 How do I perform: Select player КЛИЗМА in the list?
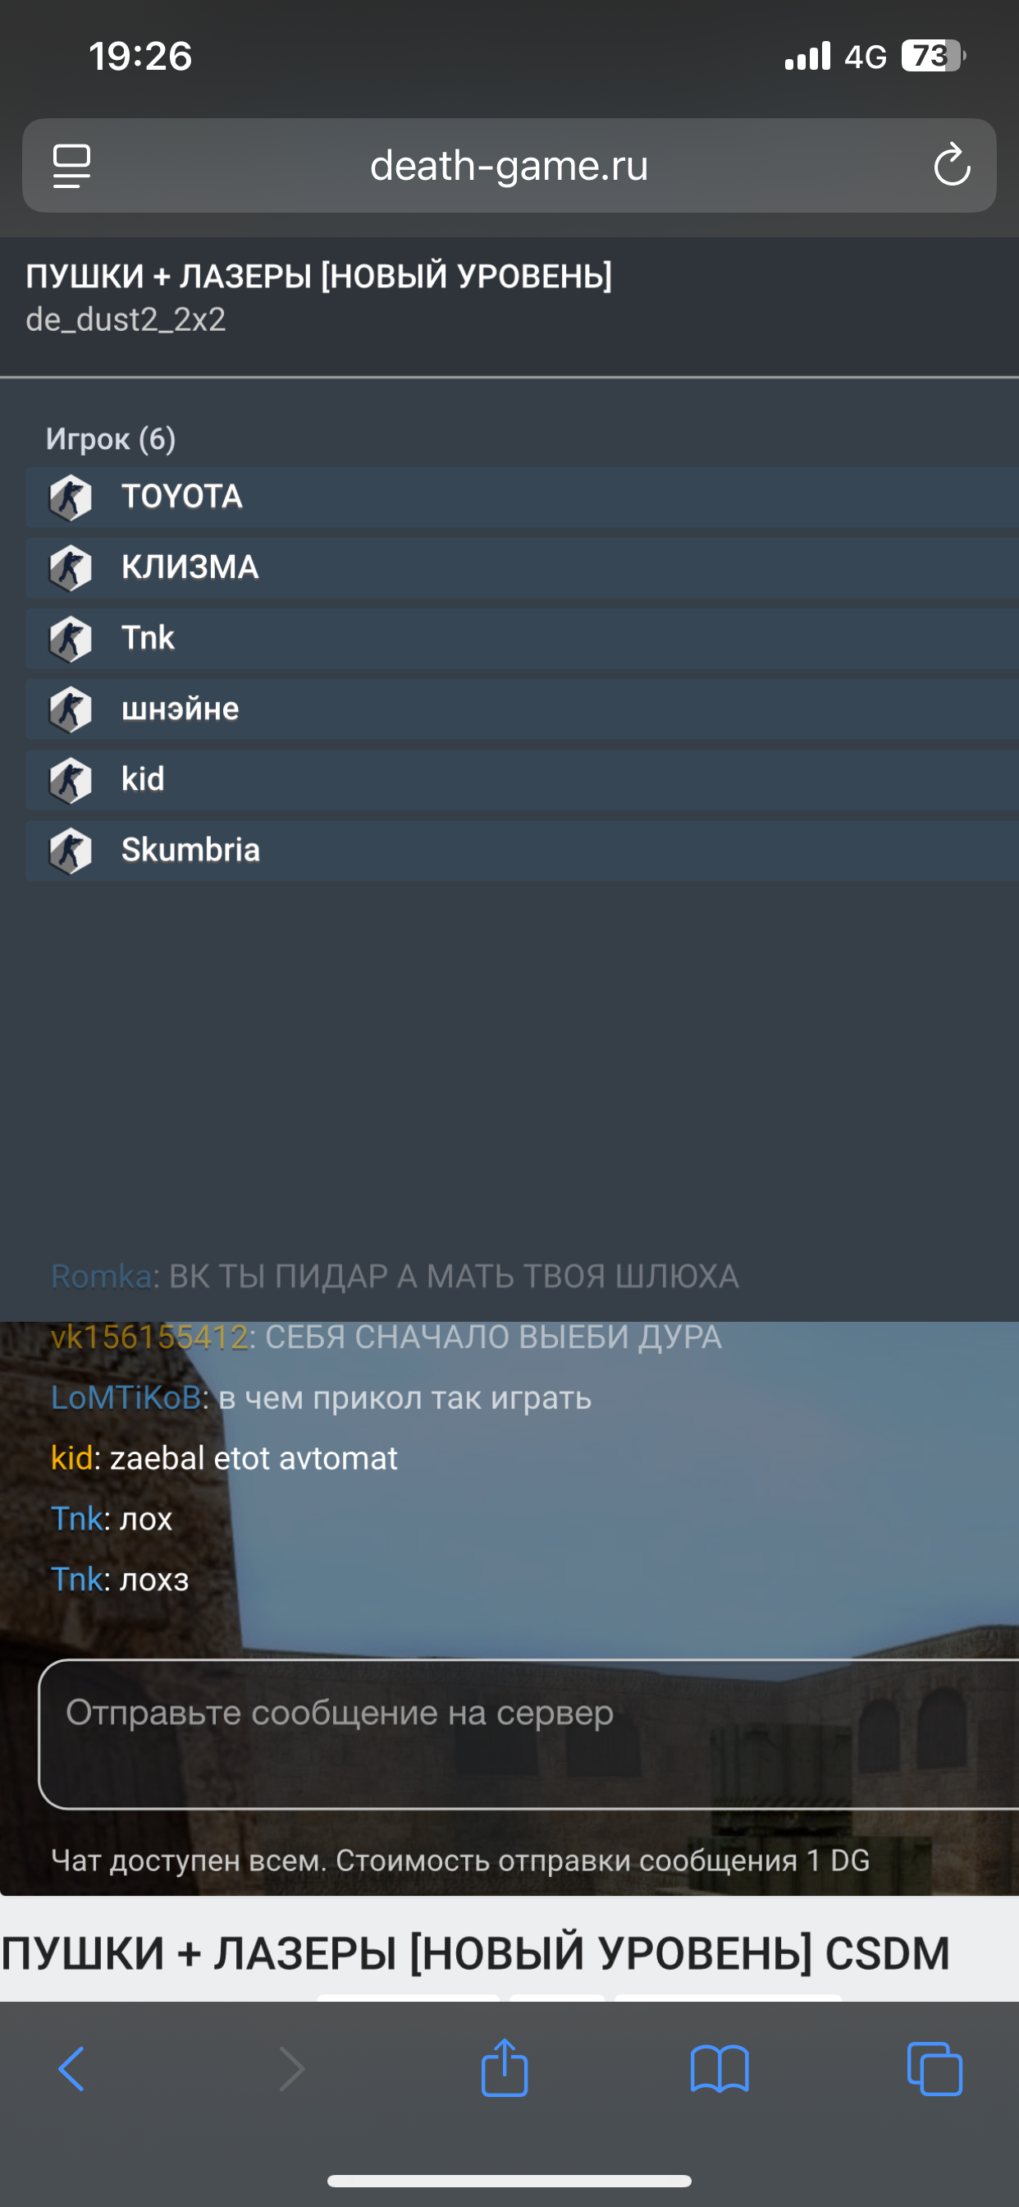(523, 567)
